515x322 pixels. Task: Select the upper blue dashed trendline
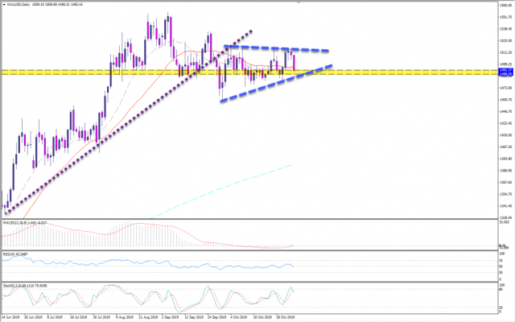click(274, 48)
